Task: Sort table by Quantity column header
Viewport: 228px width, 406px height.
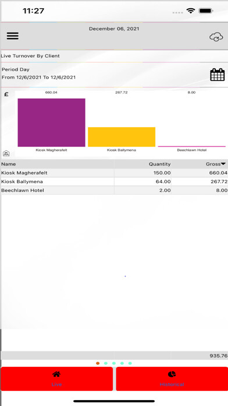Action: (159, 164)
